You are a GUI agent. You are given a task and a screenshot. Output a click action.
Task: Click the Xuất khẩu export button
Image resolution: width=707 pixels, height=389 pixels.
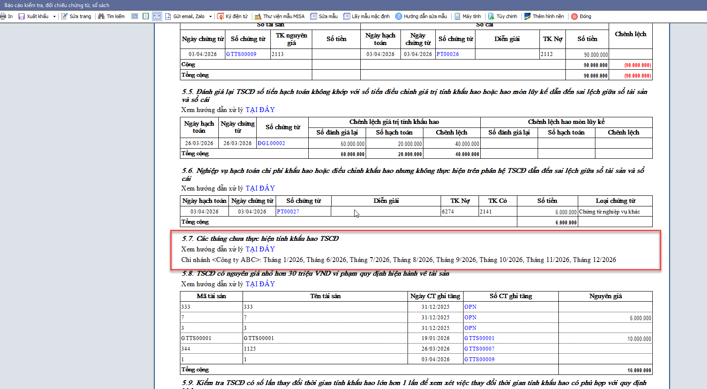coord(34,16)
